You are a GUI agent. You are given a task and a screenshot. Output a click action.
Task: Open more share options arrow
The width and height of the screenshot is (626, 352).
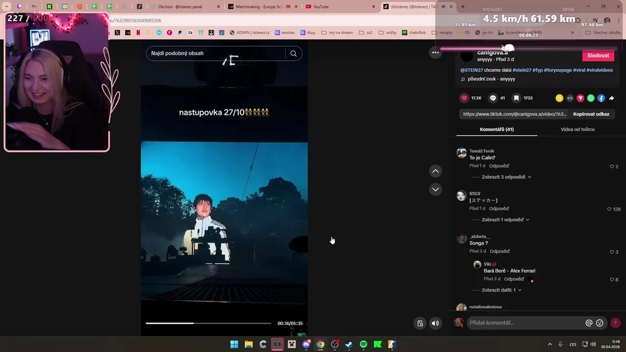point(611,98)
